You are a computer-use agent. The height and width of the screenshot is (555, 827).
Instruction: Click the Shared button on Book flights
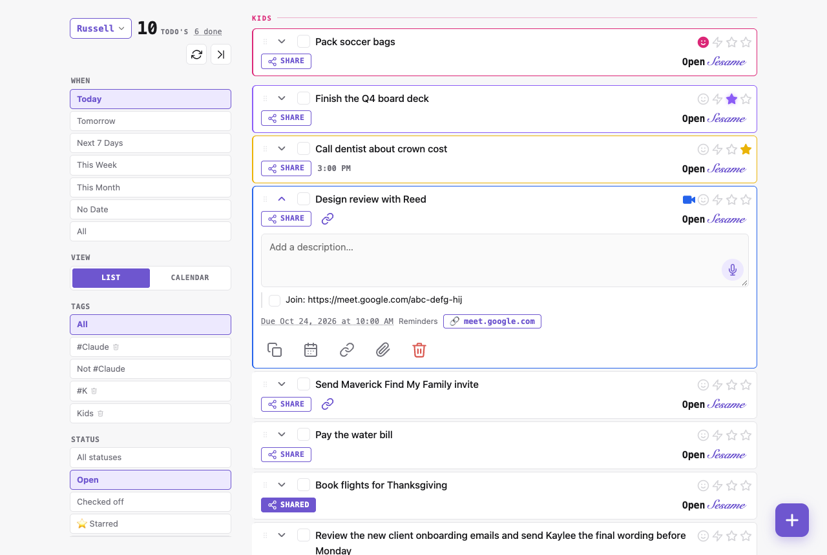coord(288,505)
